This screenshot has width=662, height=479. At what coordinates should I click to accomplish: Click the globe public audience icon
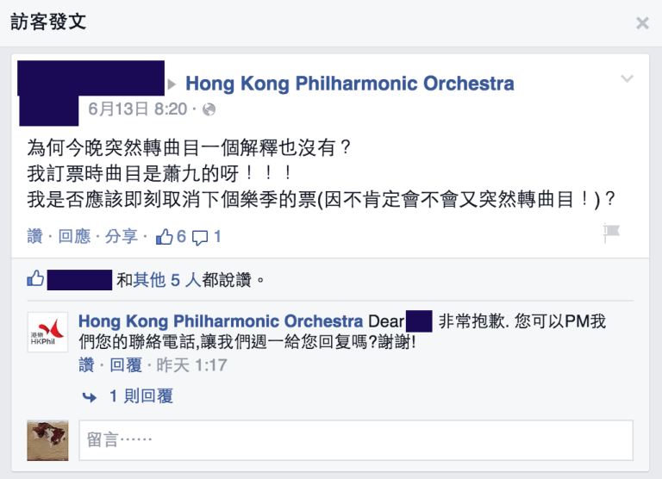209,109
